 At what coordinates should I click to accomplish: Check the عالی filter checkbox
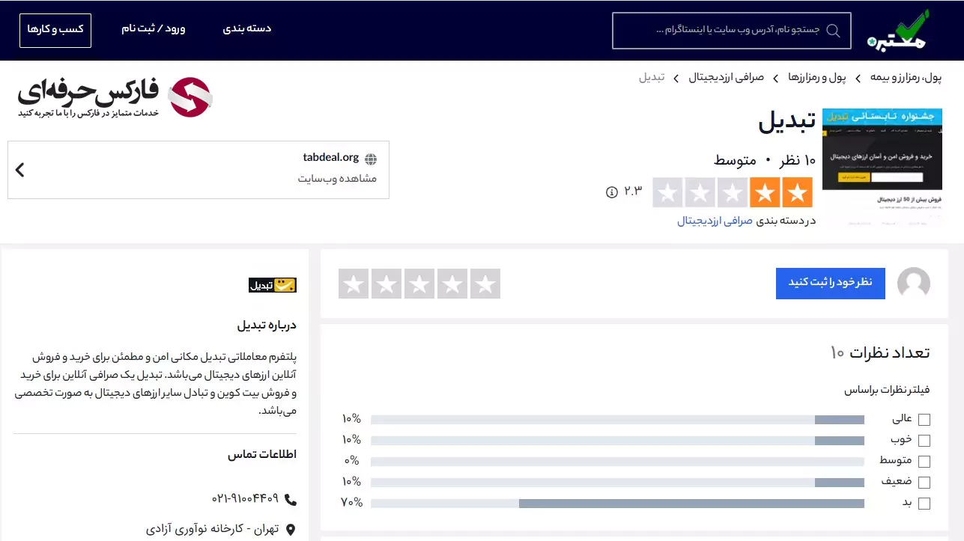click(x=924, y=420)
